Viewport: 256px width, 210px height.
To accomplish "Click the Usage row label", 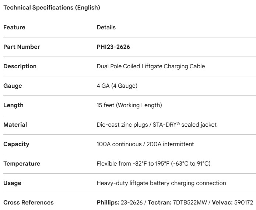I will 12,183.
